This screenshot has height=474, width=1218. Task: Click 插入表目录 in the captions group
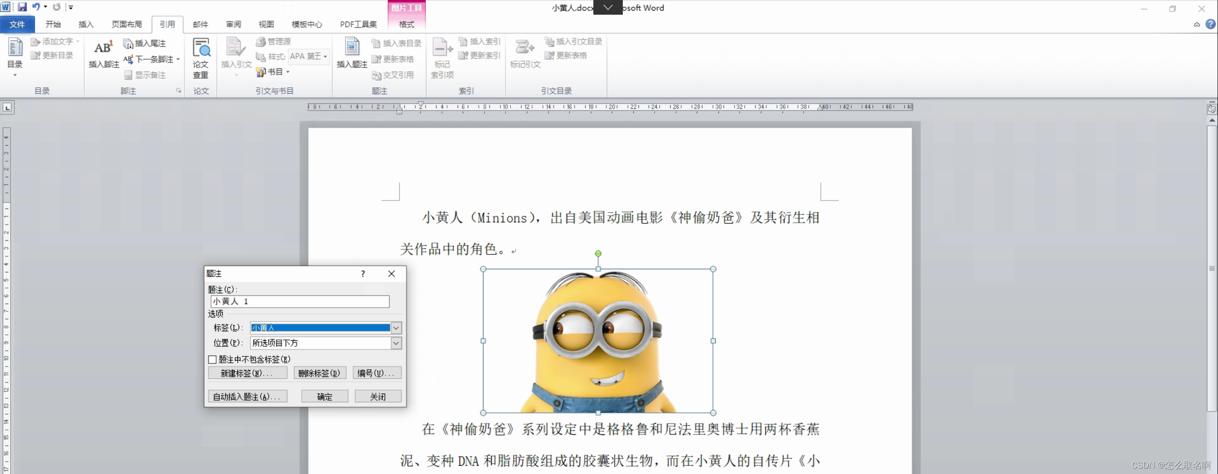click(x=396, y=44)
